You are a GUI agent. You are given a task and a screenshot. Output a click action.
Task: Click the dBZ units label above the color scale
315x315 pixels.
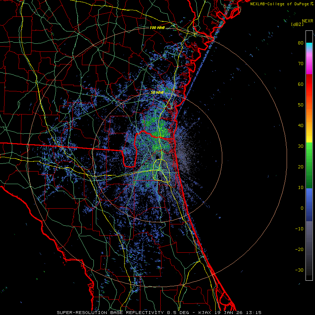point(297,24)
